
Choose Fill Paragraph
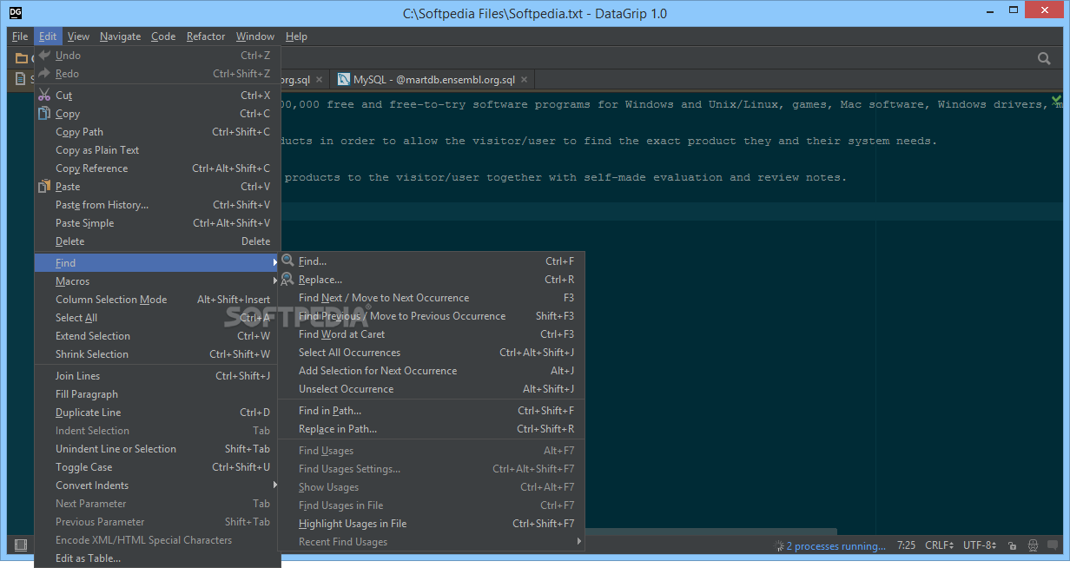click(x=157, y=393)
